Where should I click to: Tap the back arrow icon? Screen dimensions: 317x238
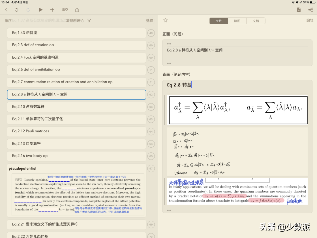(7, 10)
